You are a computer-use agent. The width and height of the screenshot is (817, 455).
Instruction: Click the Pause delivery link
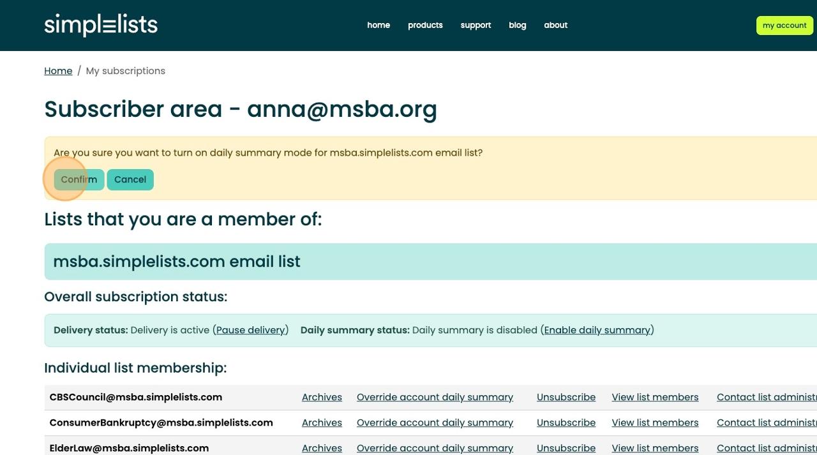tap(251, 330)
